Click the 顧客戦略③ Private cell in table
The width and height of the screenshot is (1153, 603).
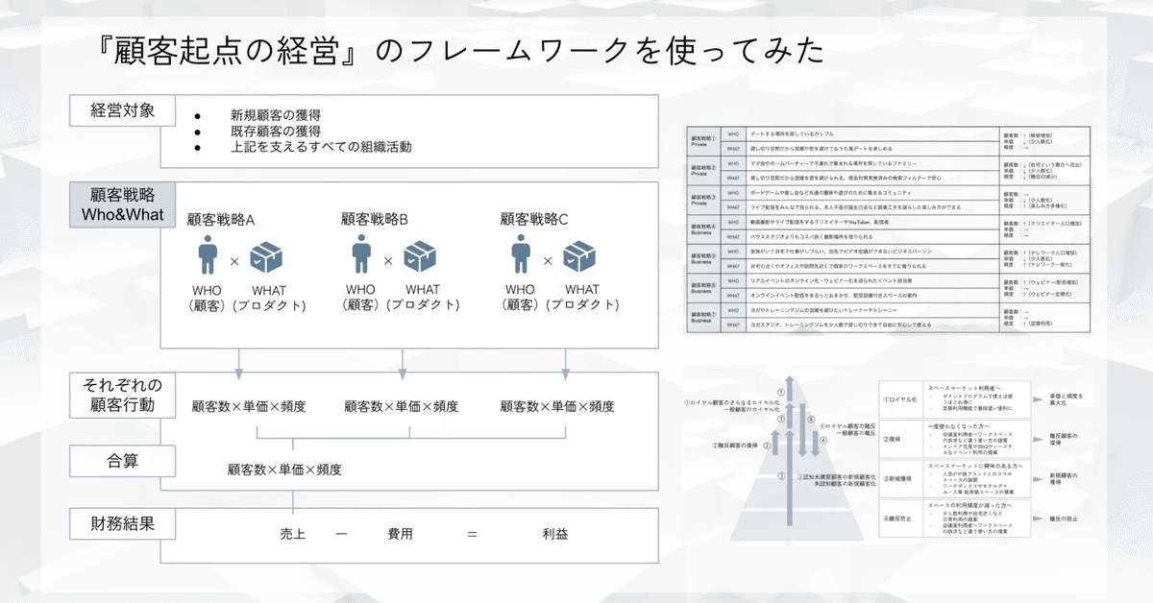pos(703,200)
